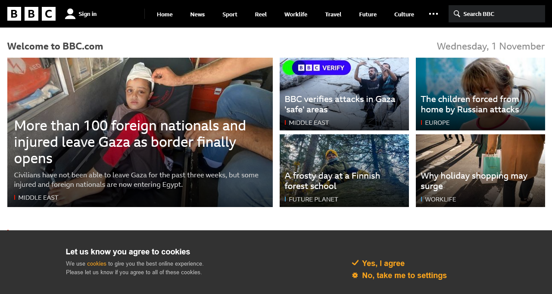Image resolution: width=552 pixels, height=294 pixels.
Task: Choose No, take me to settings
Action: (x=404, y=275)
